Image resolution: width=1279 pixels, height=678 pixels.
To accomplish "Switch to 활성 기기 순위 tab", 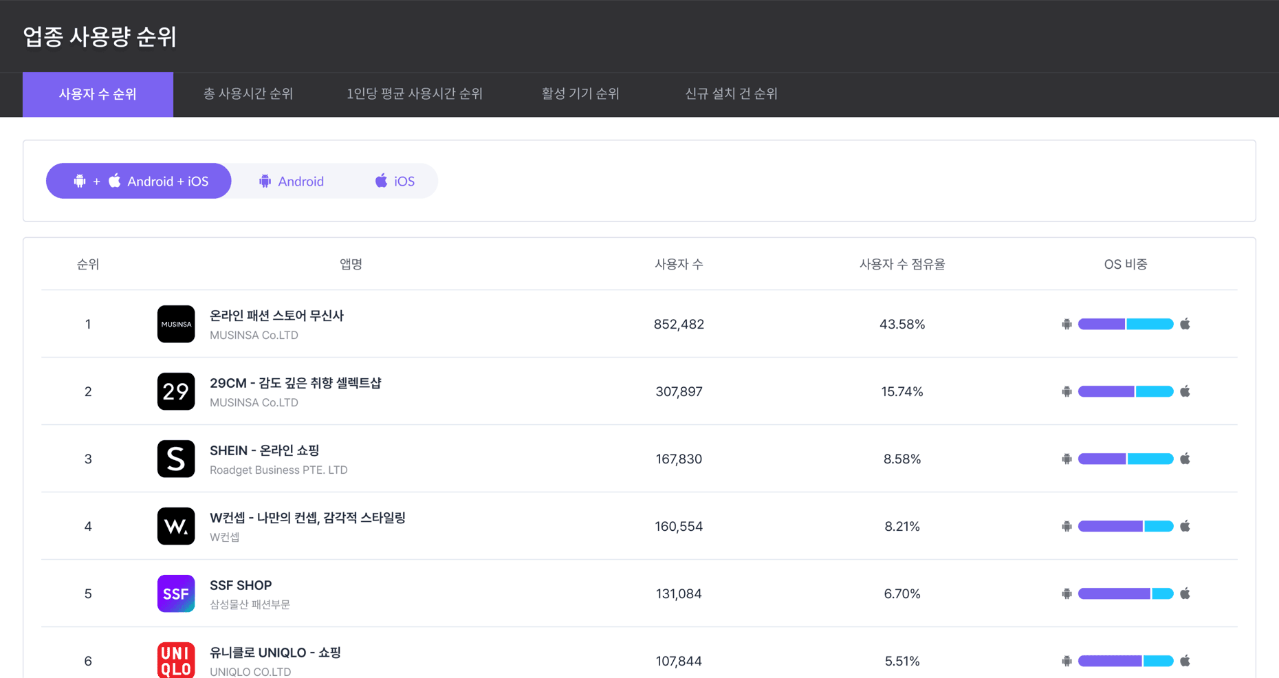I will tap(580, 94).
